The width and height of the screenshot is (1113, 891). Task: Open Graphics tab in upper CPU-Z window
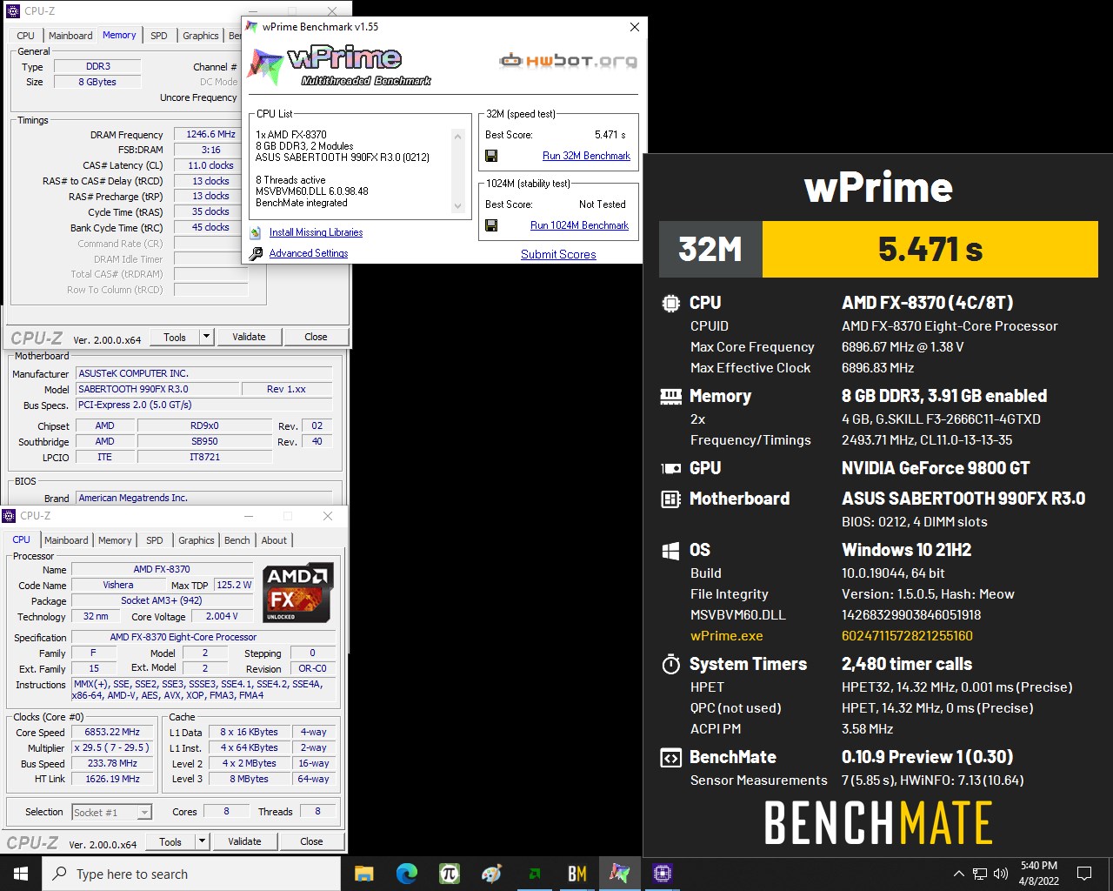coord(201,36)
